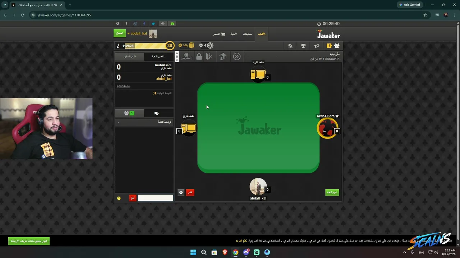The width and height of the screenshot is (460, 258).
Task: Open the RSS feed icon
Action: (x=290, y=46)
